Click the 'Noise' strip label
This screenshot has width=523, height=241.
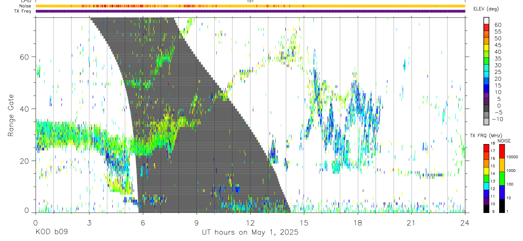point(25,6)
